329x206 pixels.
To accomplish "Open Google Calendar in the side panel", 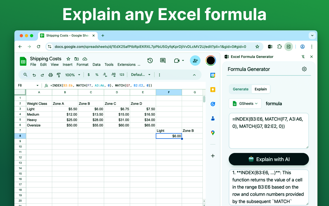I will click(x=213, y=75).
